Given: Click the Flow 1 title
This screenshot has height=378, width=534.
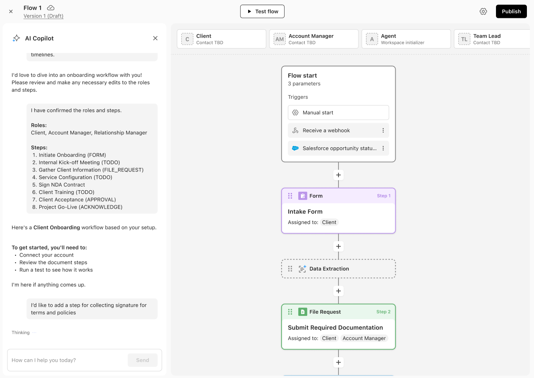Looking at the screenshot, I should coord(33,8).
